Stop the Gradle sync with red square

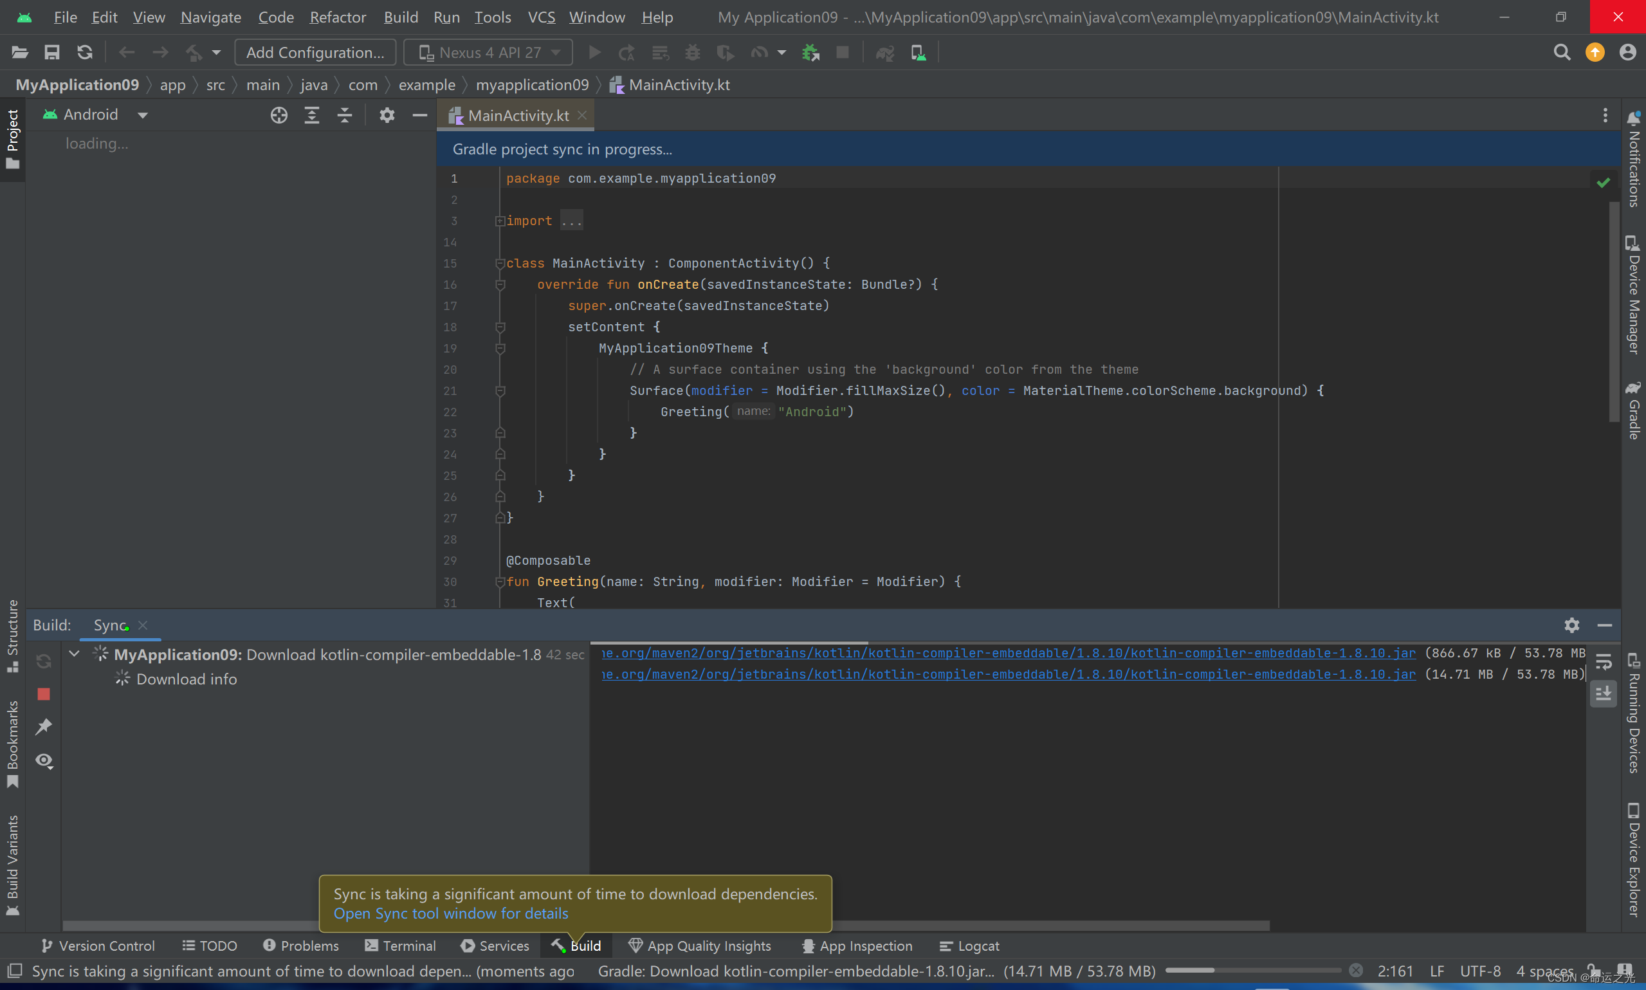[44, 695]
